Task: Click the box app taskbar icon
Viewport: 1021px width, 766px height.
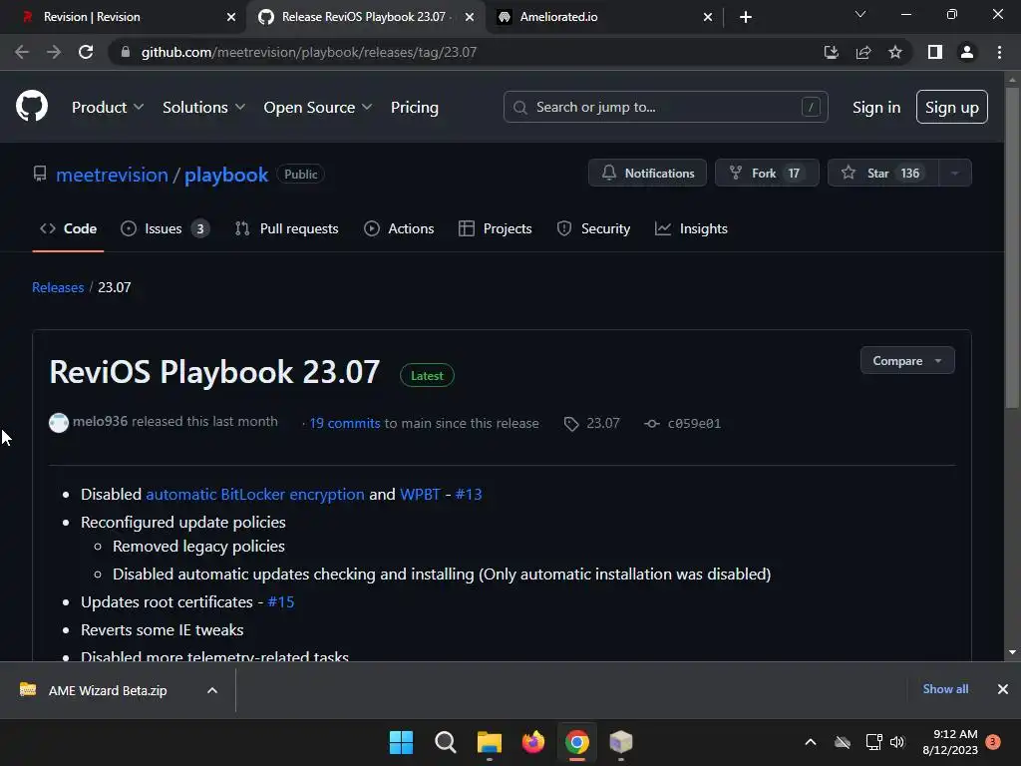Action: click(621, 742)
